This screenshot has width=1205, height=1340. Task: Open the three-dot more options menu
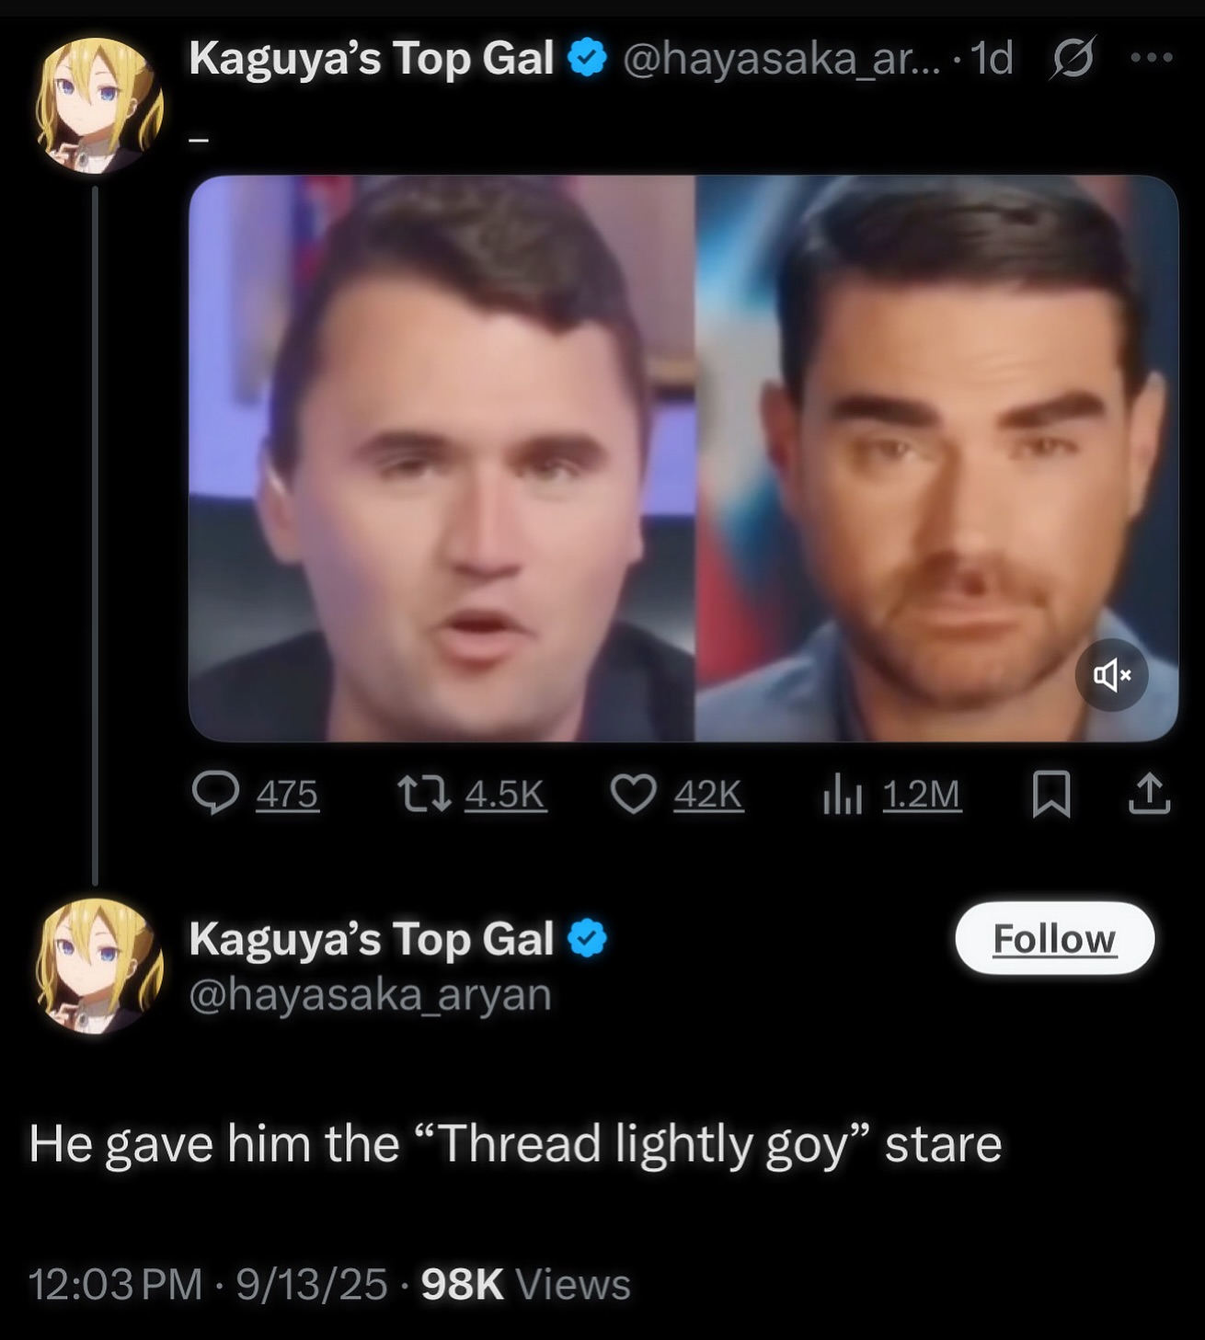(x=1152, y=58)
